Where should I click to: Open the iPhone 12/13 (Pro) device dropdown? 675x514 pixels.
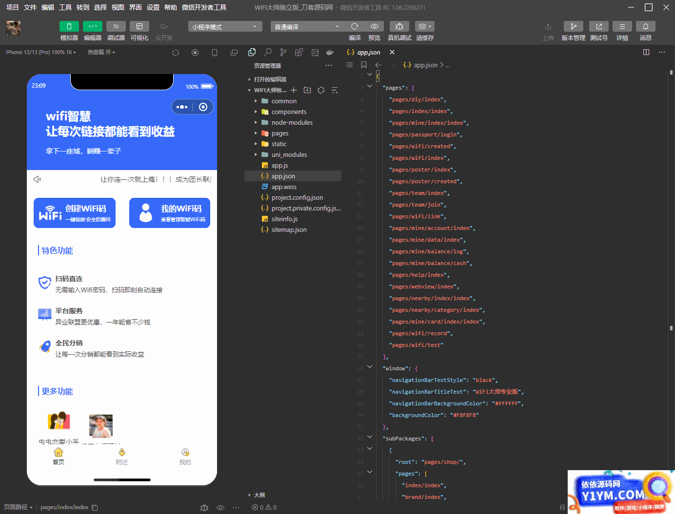[x=41, y=52]
